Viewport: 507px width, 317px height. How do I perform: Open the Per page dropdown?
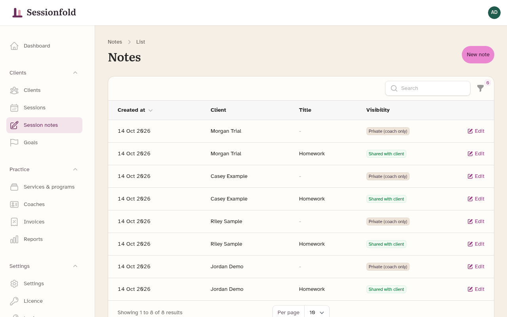click(x=317, y=312)
